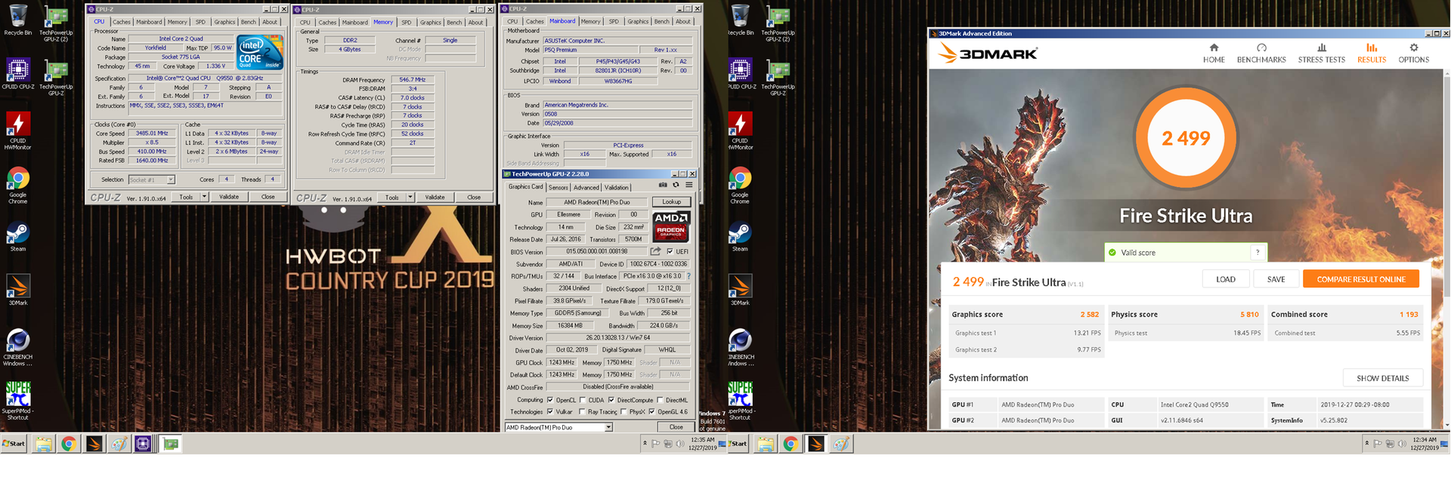The image size is (1451, 495).
Task: Click 3DMark taskbar button on 12:34 AM taskbar
Action: click(816, 444)
